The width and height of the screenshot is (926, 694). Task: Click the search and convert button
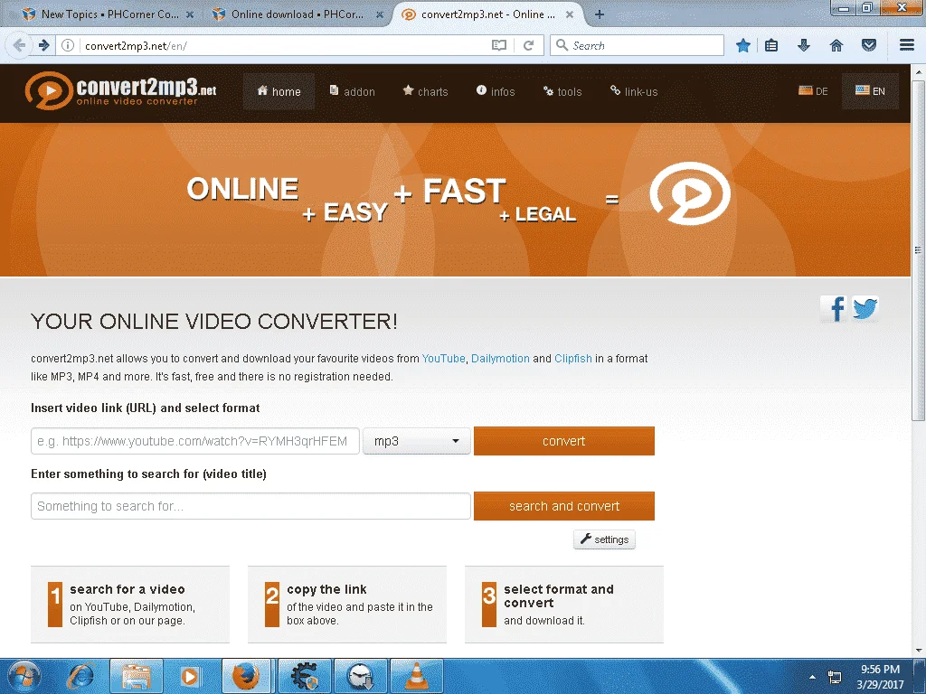pos(564,506)
